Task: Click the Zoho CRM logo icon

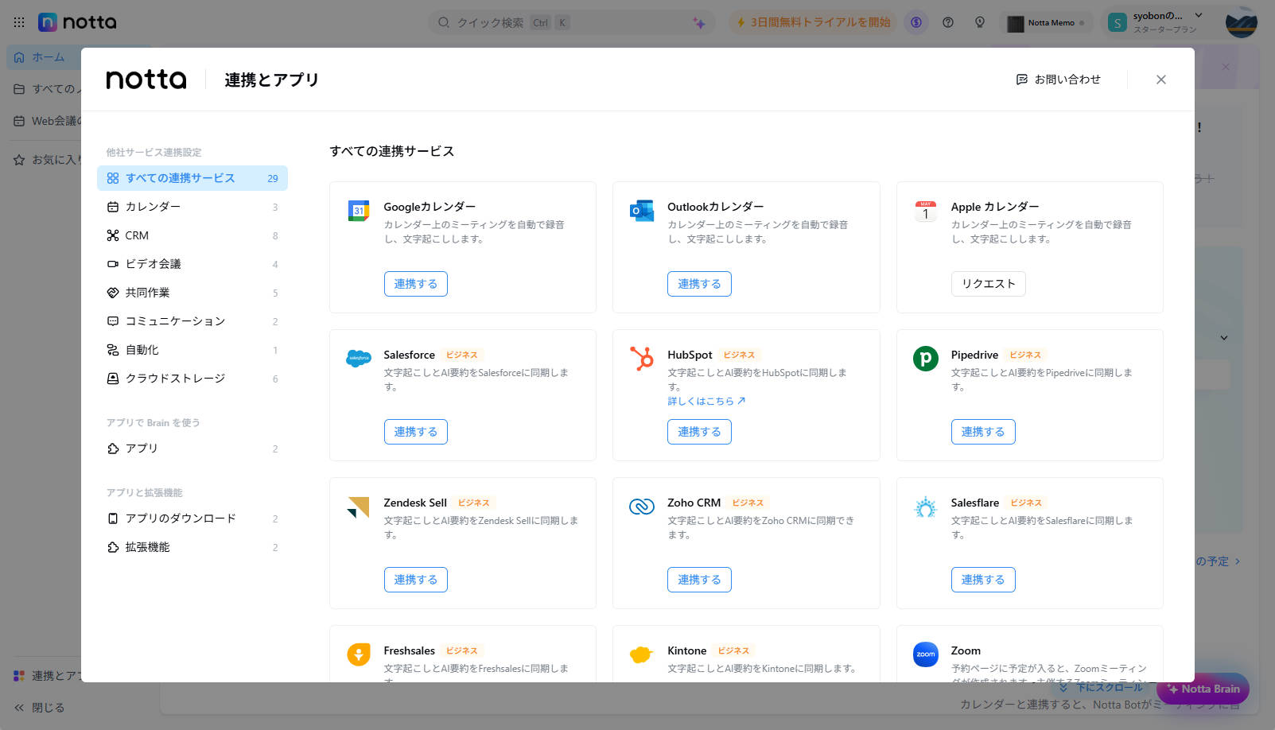Action: 642,507
